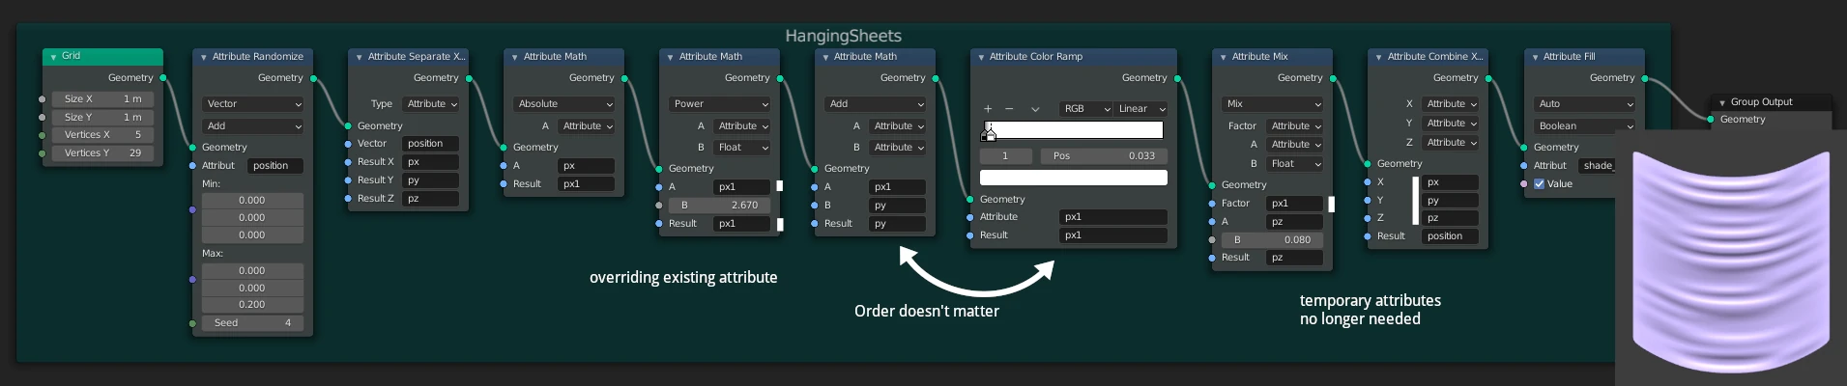Collapse the Group Output node triangle
Image resolution: width=1847 pixels, height=386 pixels.
[1722, 102]
